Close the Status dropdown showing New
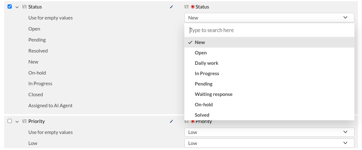Image resolution: width=362 pixels, height=150 pixels. tap(269, 18)
